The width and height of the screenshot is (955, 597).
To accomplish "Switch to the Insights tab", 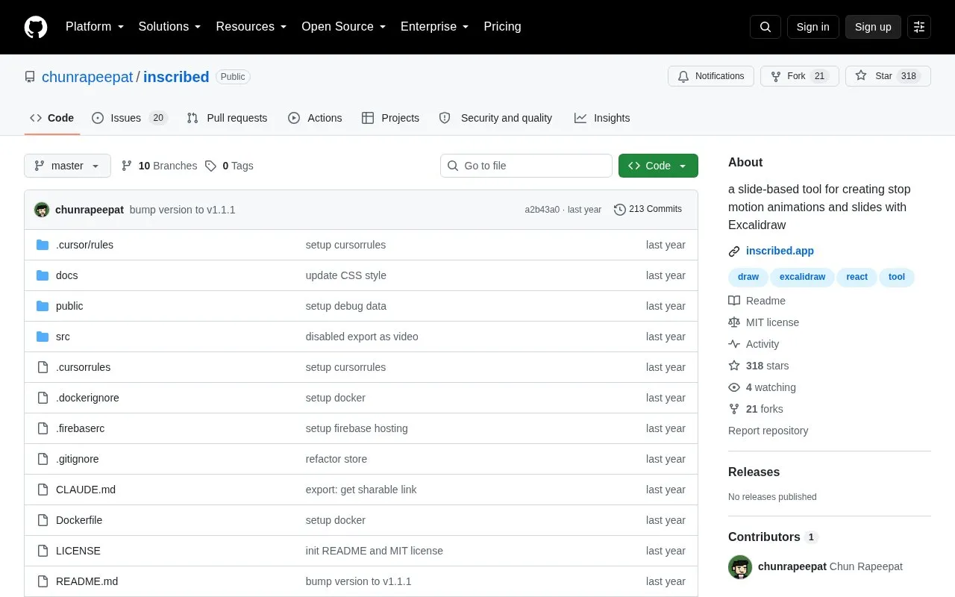I will click(602, 118).
